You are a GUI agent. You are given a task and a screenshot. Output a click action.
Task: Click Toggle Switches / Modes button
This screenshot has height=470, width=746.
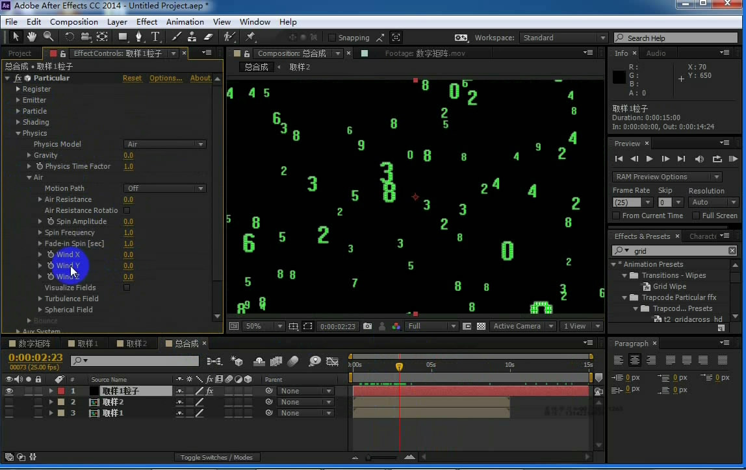pos(216,457)
